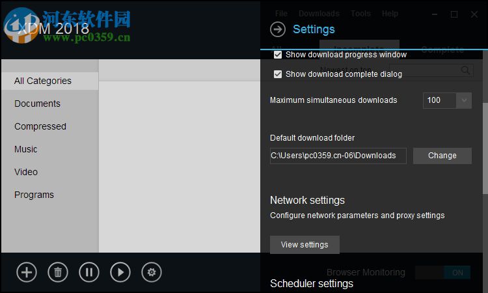Click the Settings panel title text
This screenshot has height=293, width=488.
coord(314,29)
